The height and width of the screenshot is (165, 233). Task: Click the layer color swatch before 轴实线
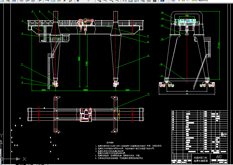pyautogui.click(x=196, y=1)
